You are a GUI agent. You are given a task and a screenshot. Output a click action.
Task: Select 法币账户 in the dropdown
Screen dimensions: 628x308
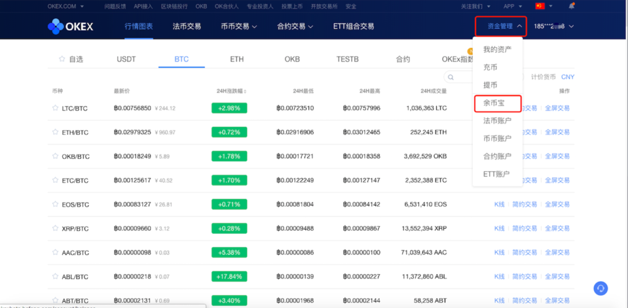(498, 120)
